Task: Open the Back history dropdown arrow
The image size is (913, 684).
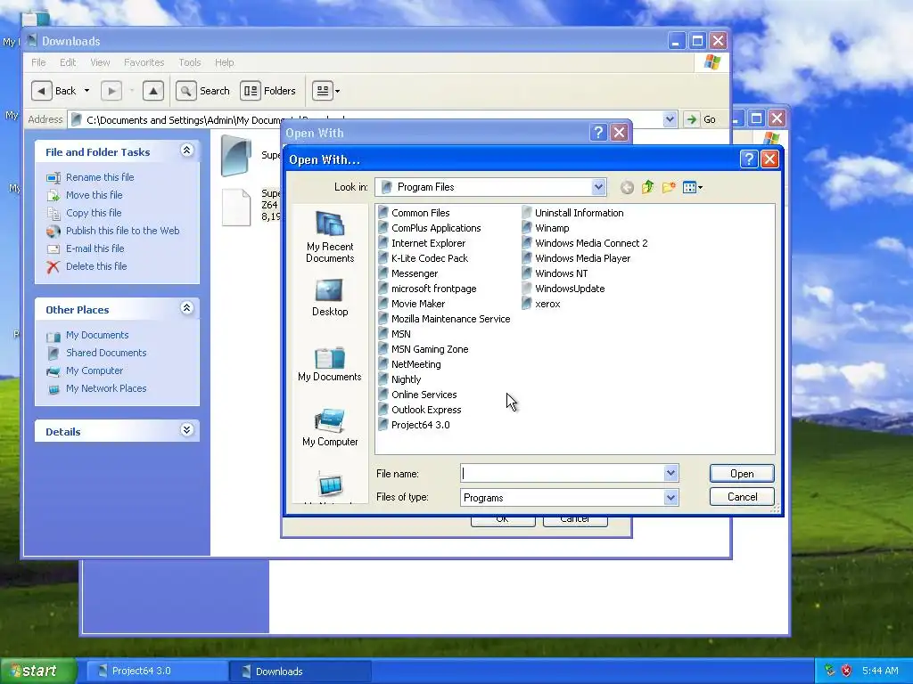Action: coord(86,91)
